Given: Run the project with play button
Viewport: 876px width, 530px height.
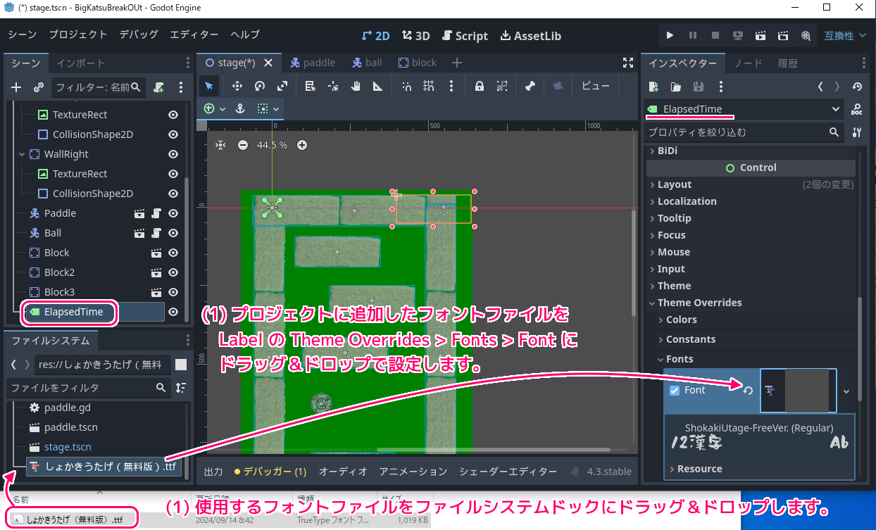Looking at the screenshot, I should [x=670, y=35].
